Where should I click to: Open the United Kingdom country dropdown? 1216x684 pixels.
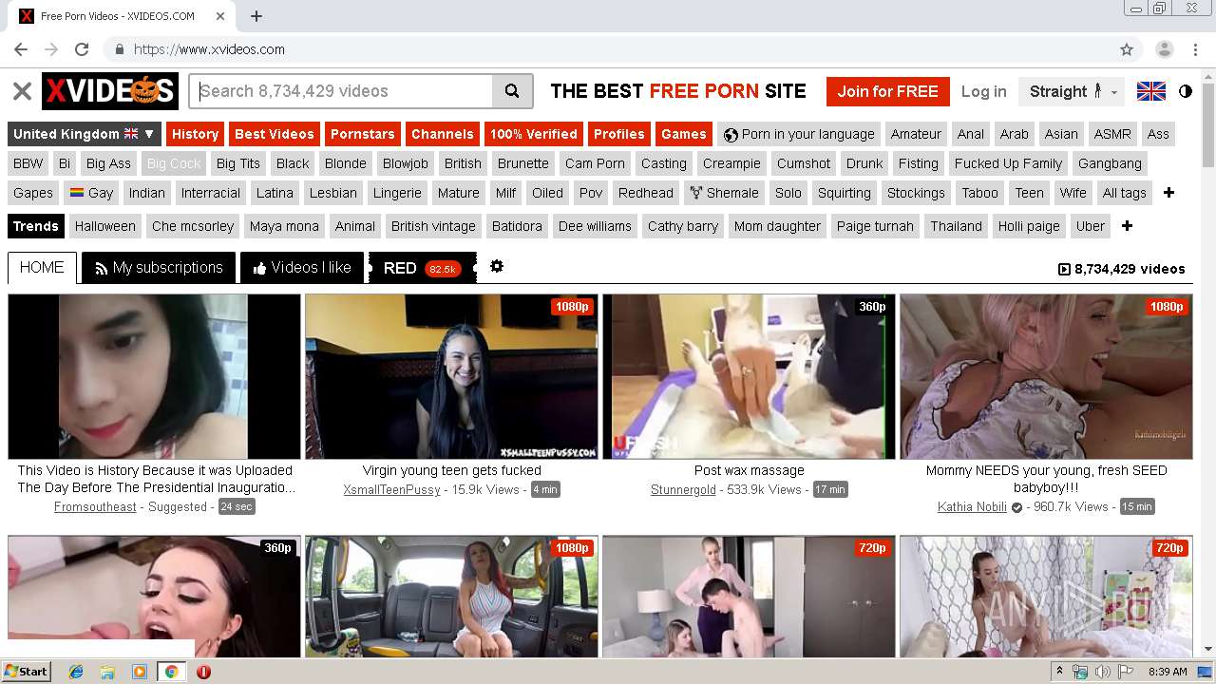[84, 134]
